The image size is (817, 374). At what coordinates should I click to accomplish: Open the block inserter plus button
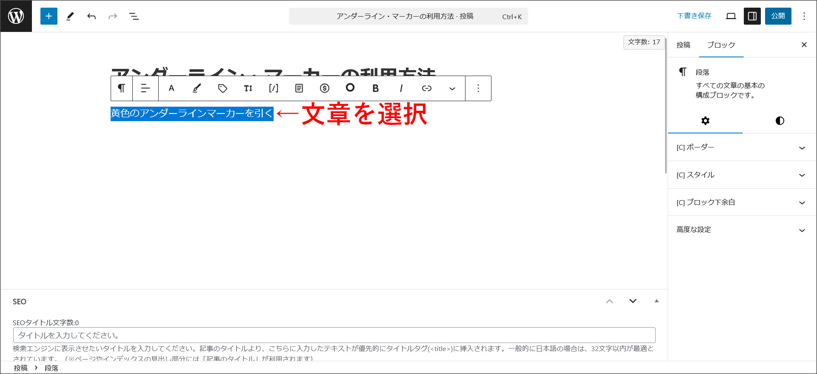tap(49, 16)
